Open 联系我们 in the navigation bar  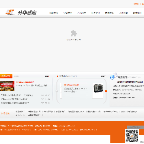coord(137,13)
